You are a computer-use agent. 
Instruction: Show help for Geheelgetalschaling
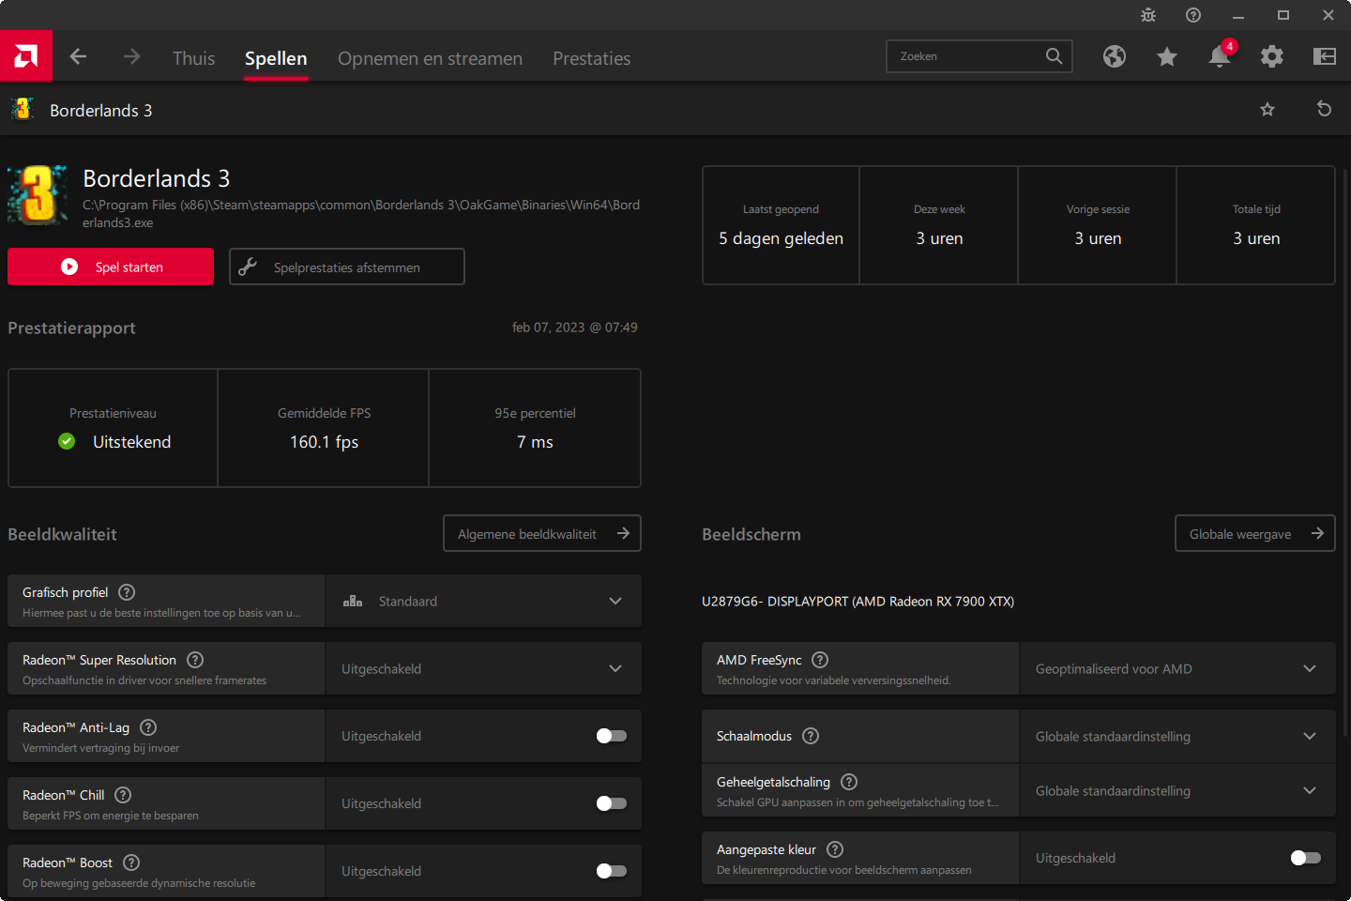[x=849, y=782]
